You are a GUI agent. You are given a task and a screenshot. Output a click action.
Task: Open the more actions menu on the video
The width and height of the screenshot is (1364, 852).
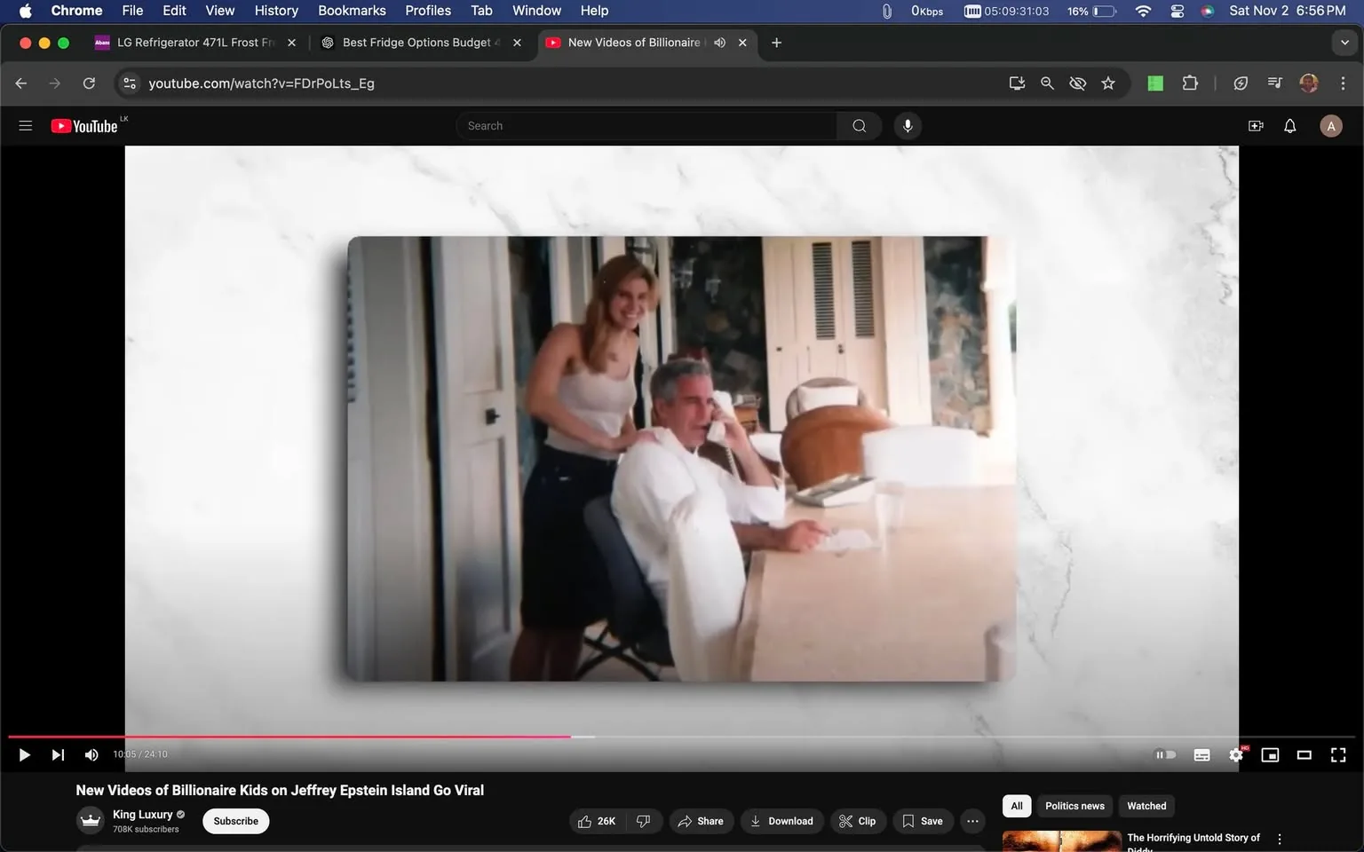point(971,821)
